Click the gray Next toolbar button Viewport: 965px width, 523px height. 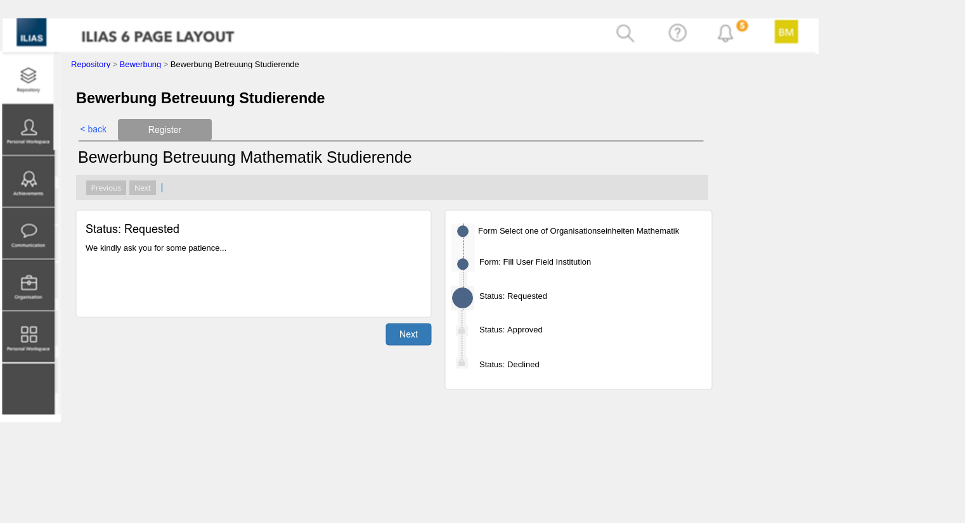[x=143, y=188]
